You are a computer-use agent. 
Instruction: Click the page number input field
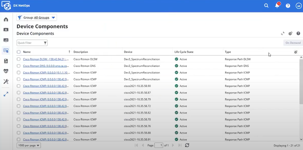tap(159, 145)
